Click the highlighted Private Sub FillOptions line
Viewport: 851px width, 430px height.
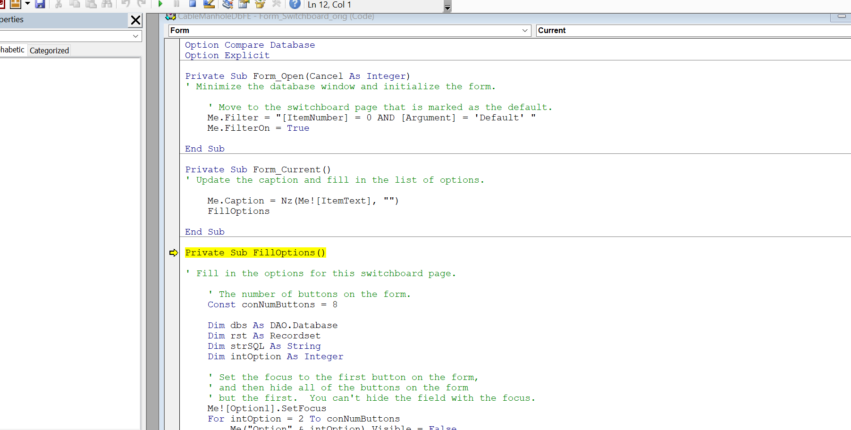(255, 253)
